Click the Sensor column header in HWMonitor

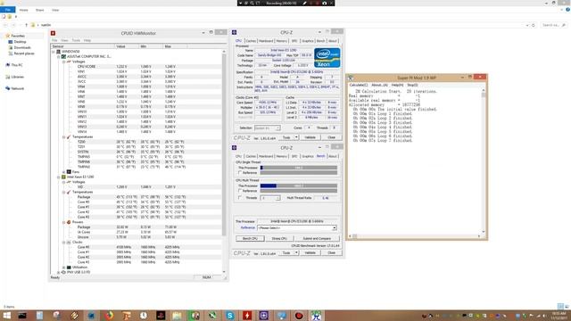83,46
